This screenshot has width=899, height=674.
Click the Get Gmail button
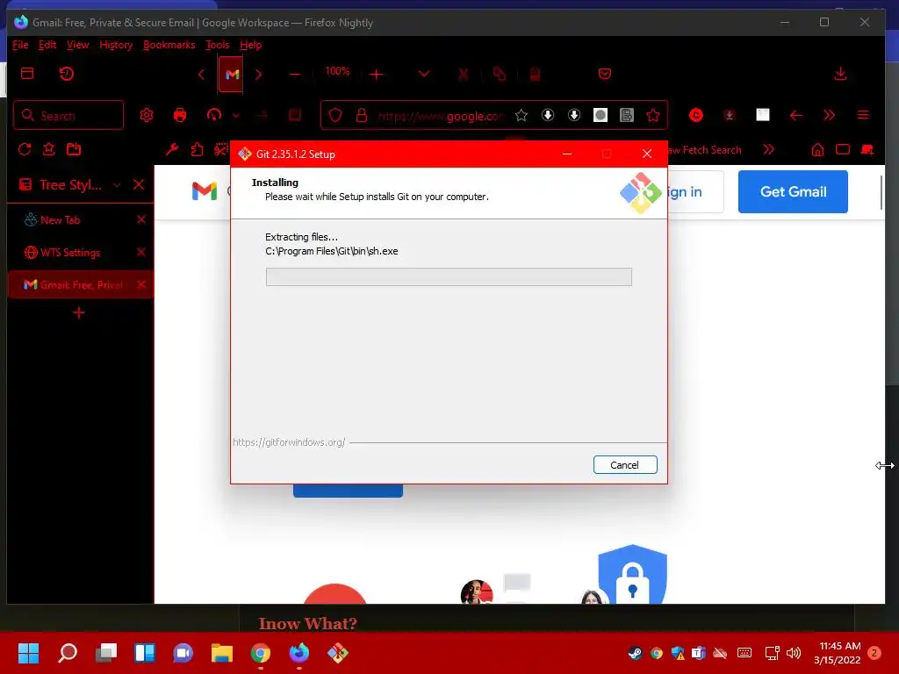[793, 191]
